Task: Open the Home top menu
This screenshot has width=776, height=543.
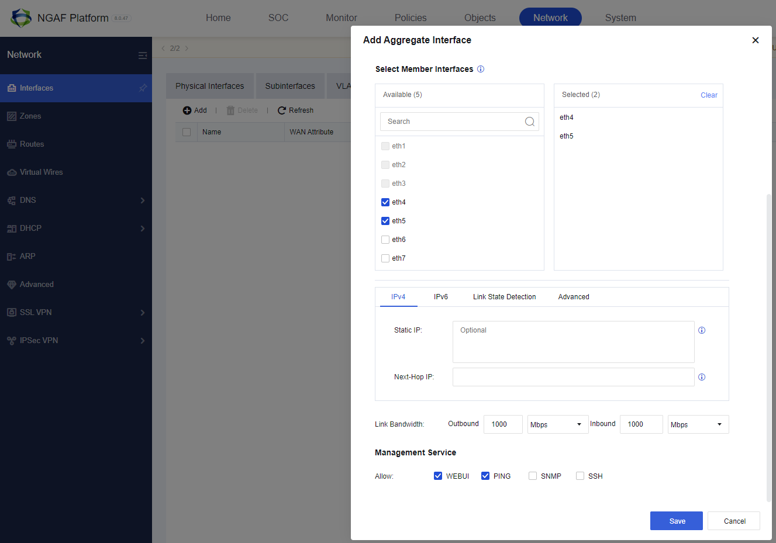Action: pos(218,18)
